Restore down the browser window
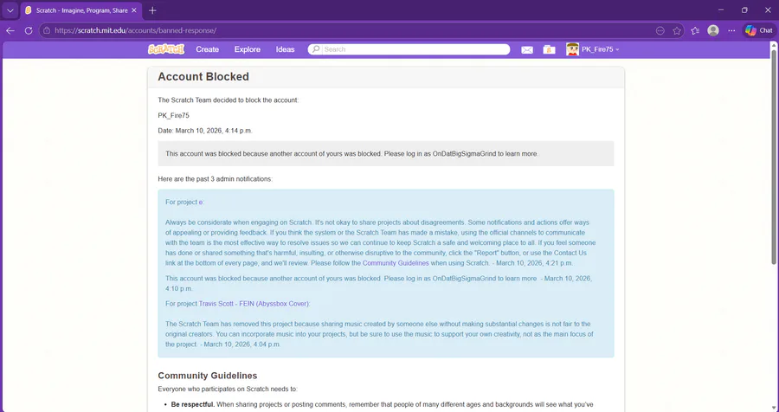 click(744, 10)
